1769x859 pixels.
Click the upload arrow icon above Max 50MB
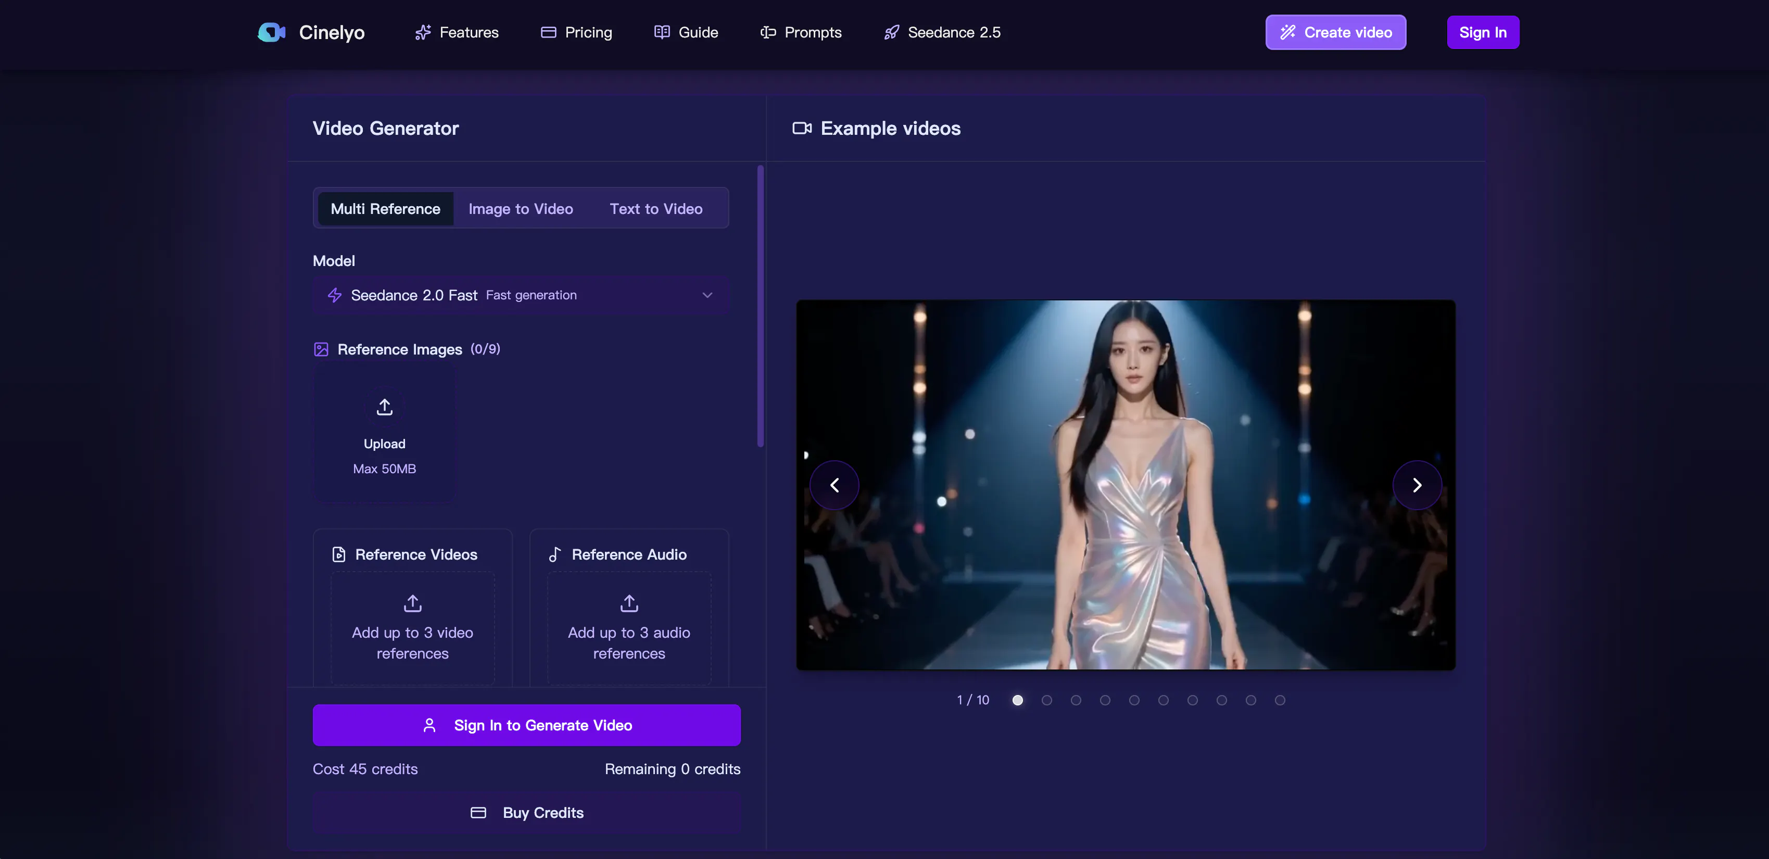[x=385, y=407]
